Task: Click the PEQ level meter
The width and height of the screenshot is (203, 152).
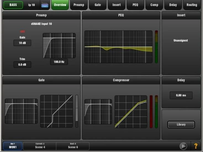Action: pos(156,47)
